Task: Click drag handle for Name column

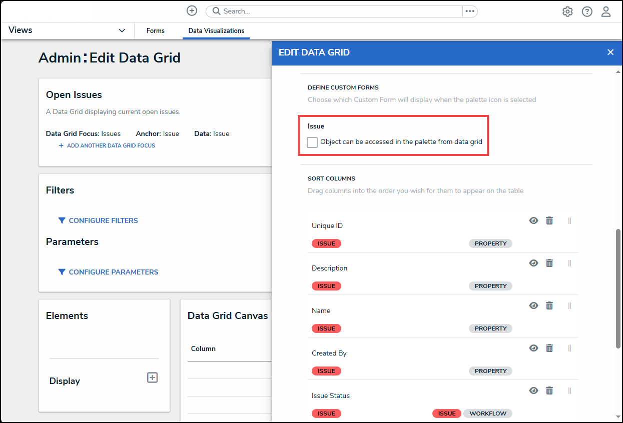Action: pos(569,305)
